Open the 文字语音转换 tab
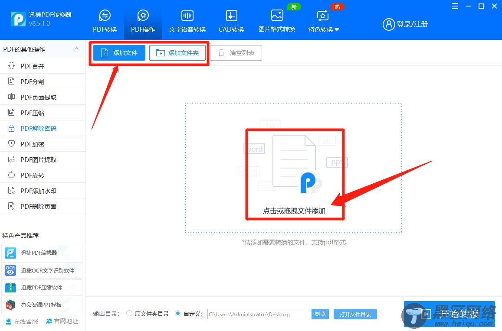This screenshot has height=331, width=502. pos(187,21)
